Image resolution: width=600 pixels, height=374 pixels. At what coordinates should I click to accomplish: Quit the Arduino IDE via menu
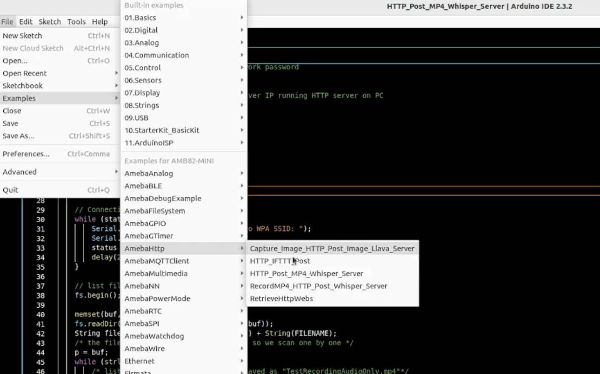click(x=10, y=190)
